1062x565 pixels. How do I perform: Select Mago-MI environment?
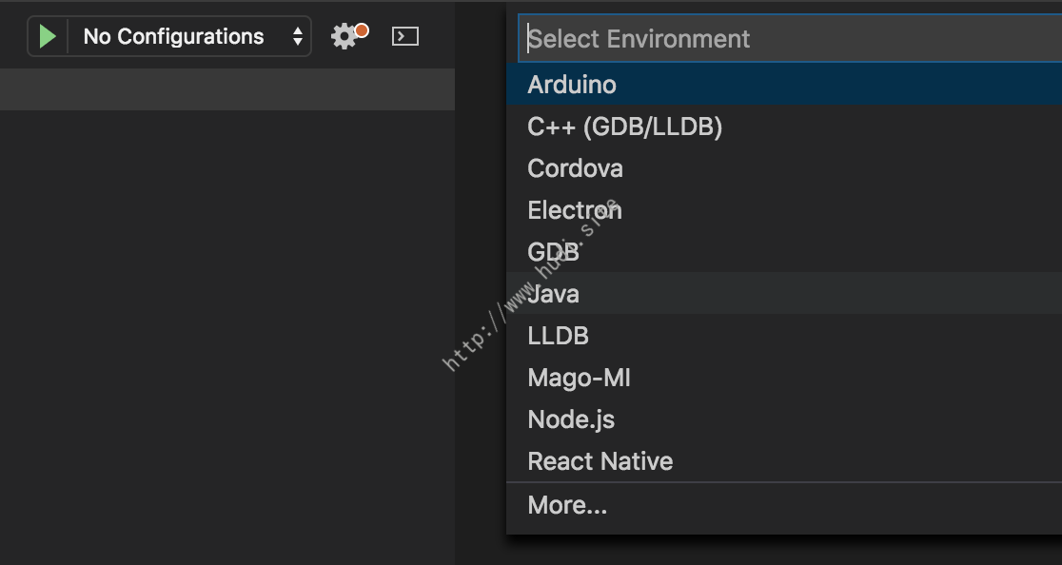click(784, 378)
